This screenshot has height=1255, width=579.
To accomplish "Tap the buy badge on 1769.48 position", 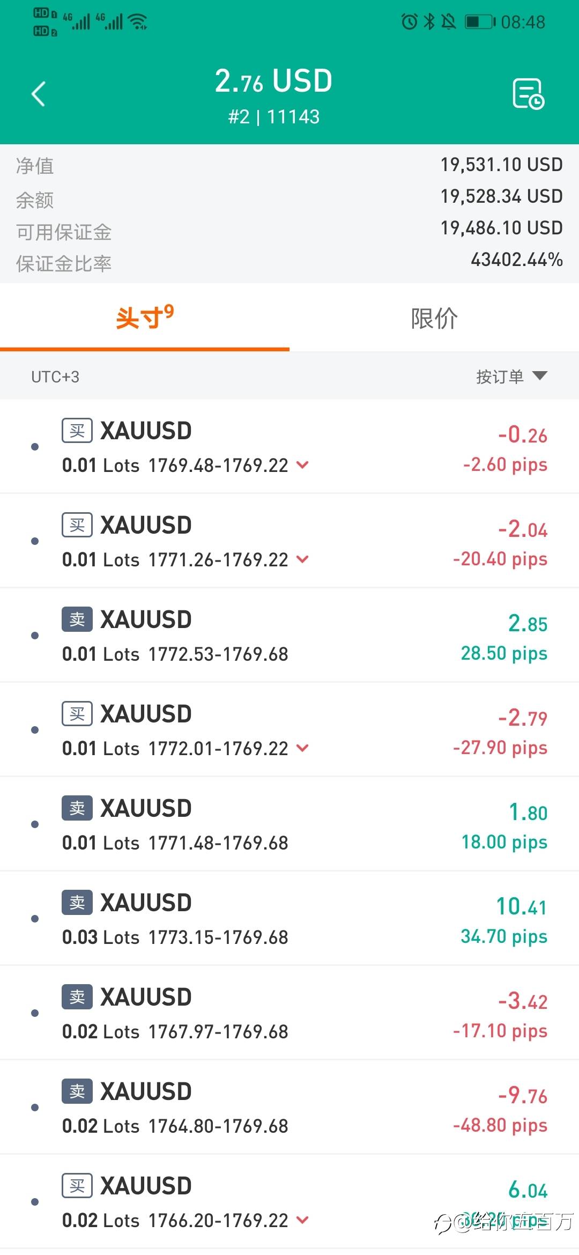I will pos(77,431).
